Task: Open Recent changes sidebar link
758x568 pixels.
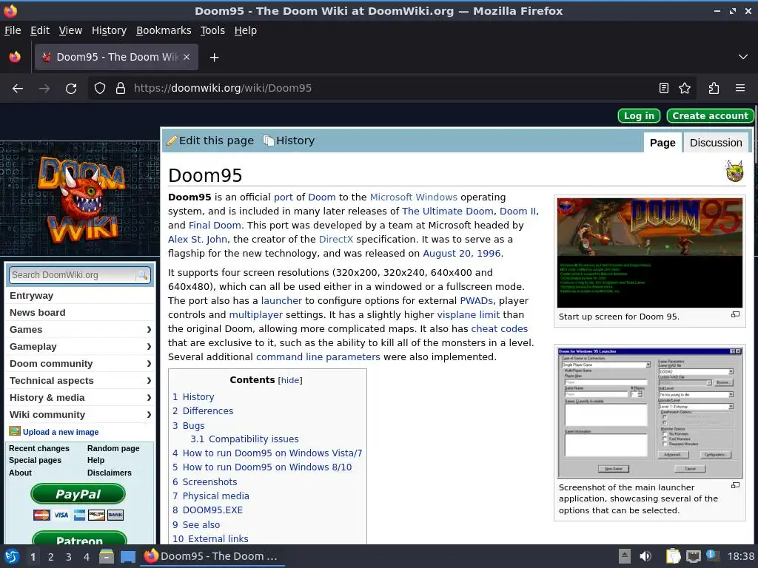Action: pos(39,448)
